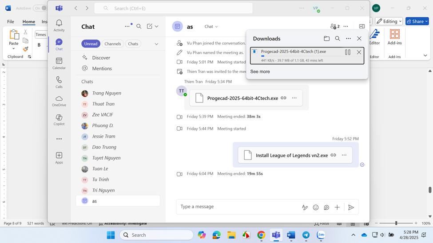Open chat with Trang Nguyen
Image resolution: width=433 pixels, height=243 pixels.
click(107, 93)
